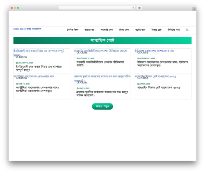Open the সরকারি সেবা menu item
Viewport: 205px width, 173px height.
(x=107, y=30)
